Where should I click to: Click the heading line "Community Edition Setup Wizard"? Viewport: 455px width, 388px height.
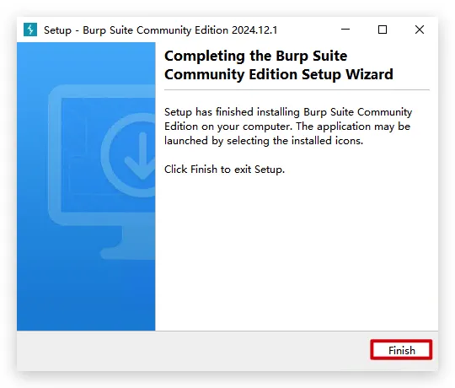pos(279,74)
